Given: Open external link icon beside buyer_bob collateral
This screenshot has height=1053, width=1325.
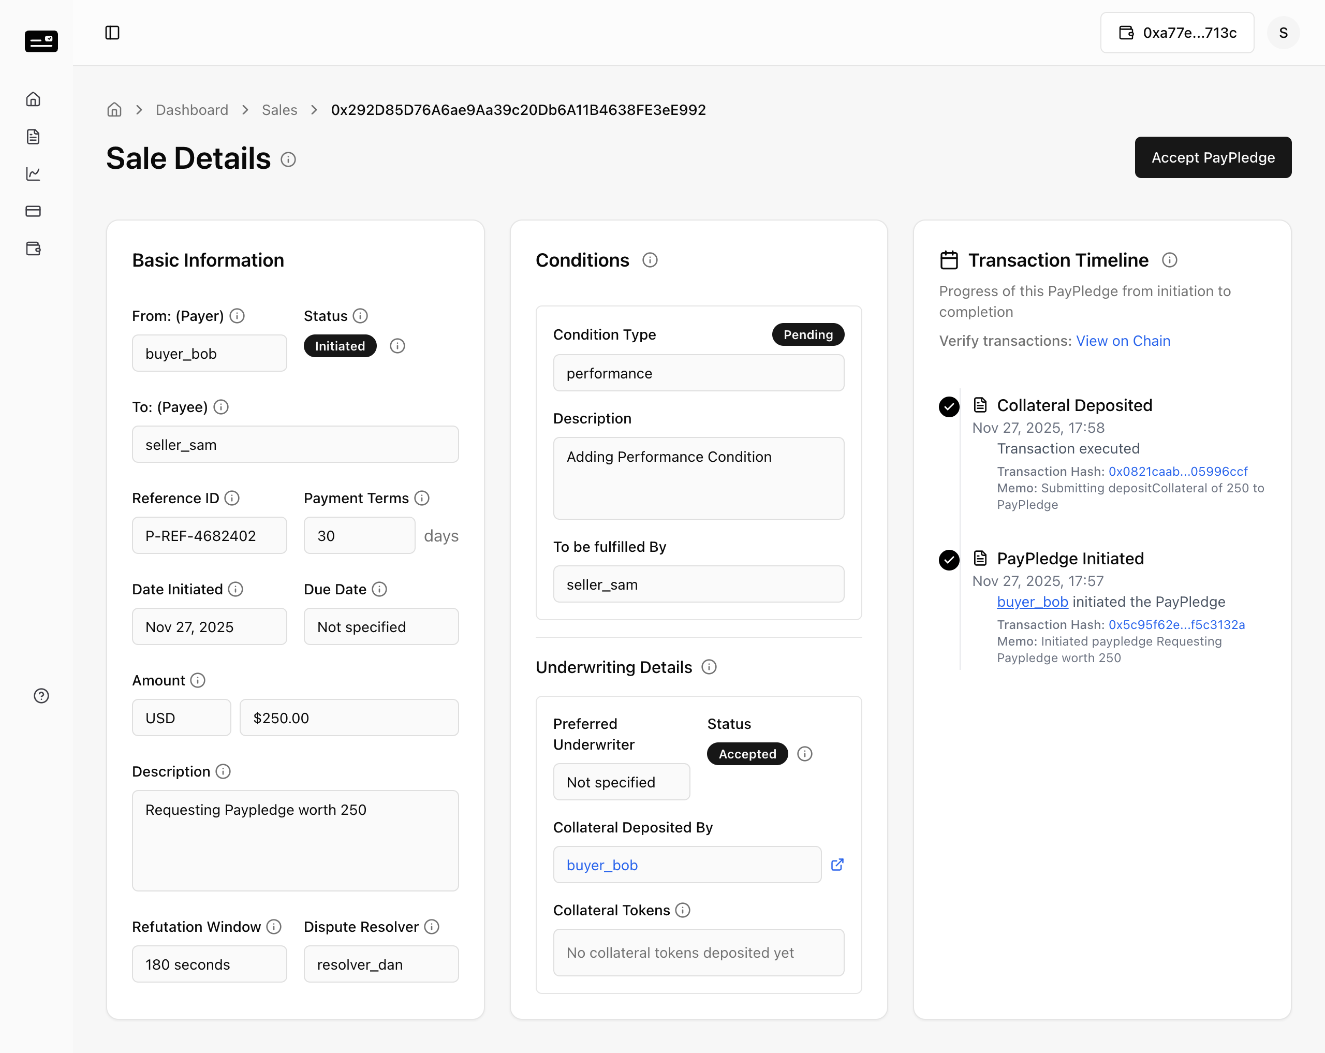Looking at the screenshot, I should (837, 864).
